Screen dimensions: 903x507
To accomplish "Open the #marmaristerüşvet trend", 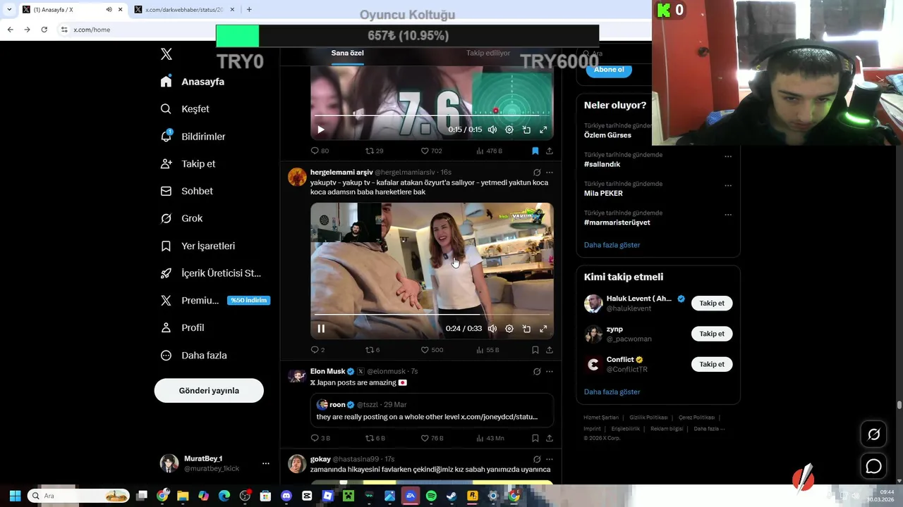I will [617, 223].
